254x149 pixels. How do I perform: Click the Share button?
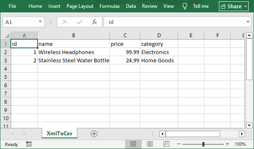[x=234, y=6]
